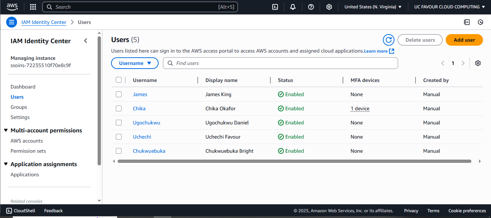Open table preferences gear icon
Viewport: 491px width, 218px height.
pyautogui.click(x=478, y=63)
